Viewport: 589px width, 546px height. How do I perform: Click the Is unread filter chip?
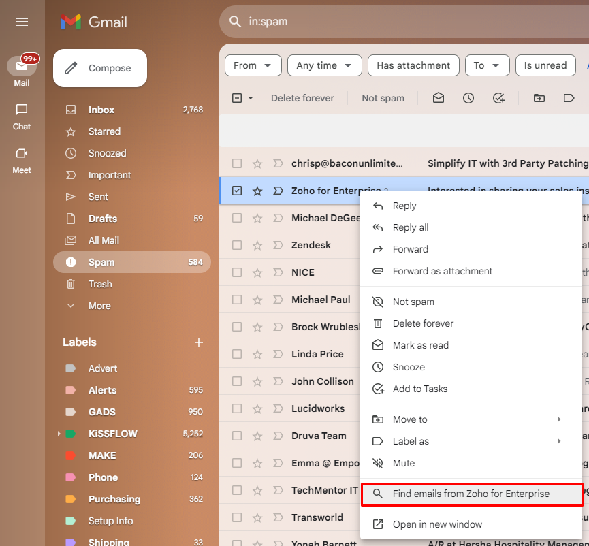[545, 65]
